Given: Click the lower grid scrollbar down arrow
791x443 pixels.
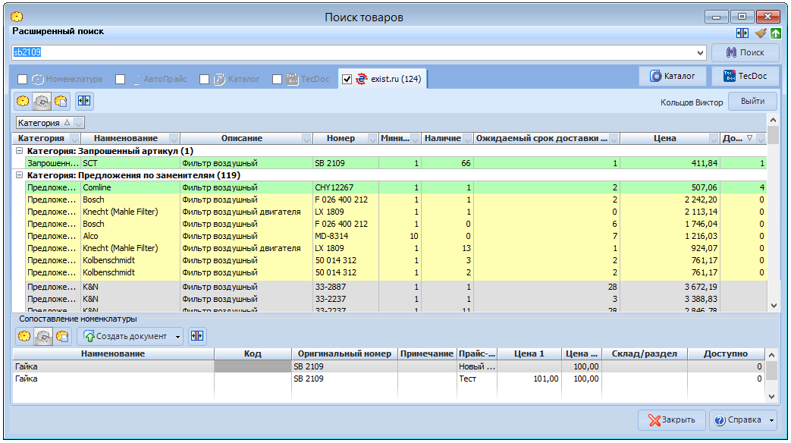Looking at the screenshot, I should [771, 397].
